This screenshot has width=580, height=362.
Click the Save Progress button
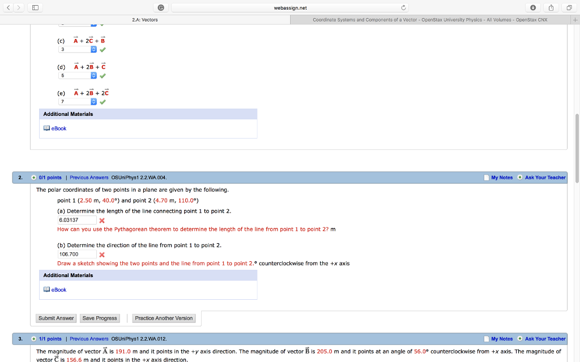[x=100, y=318]
